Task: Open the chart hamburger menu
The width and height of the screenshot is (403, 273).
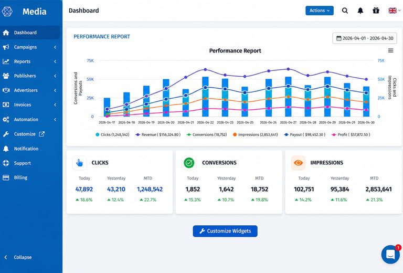Action: 390,50
